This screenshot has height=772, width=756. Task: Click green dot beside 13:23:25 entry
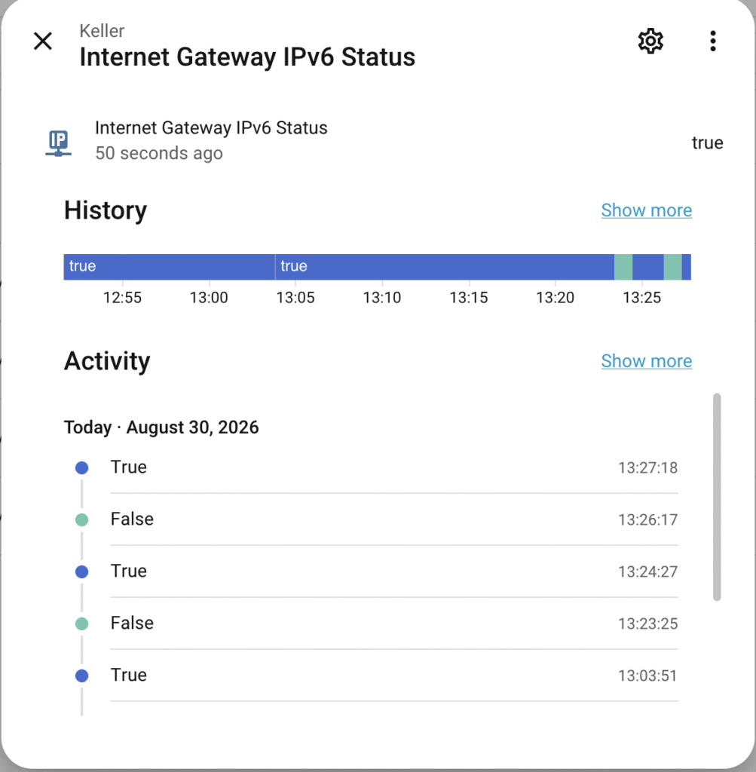click(x=81, y=623)
